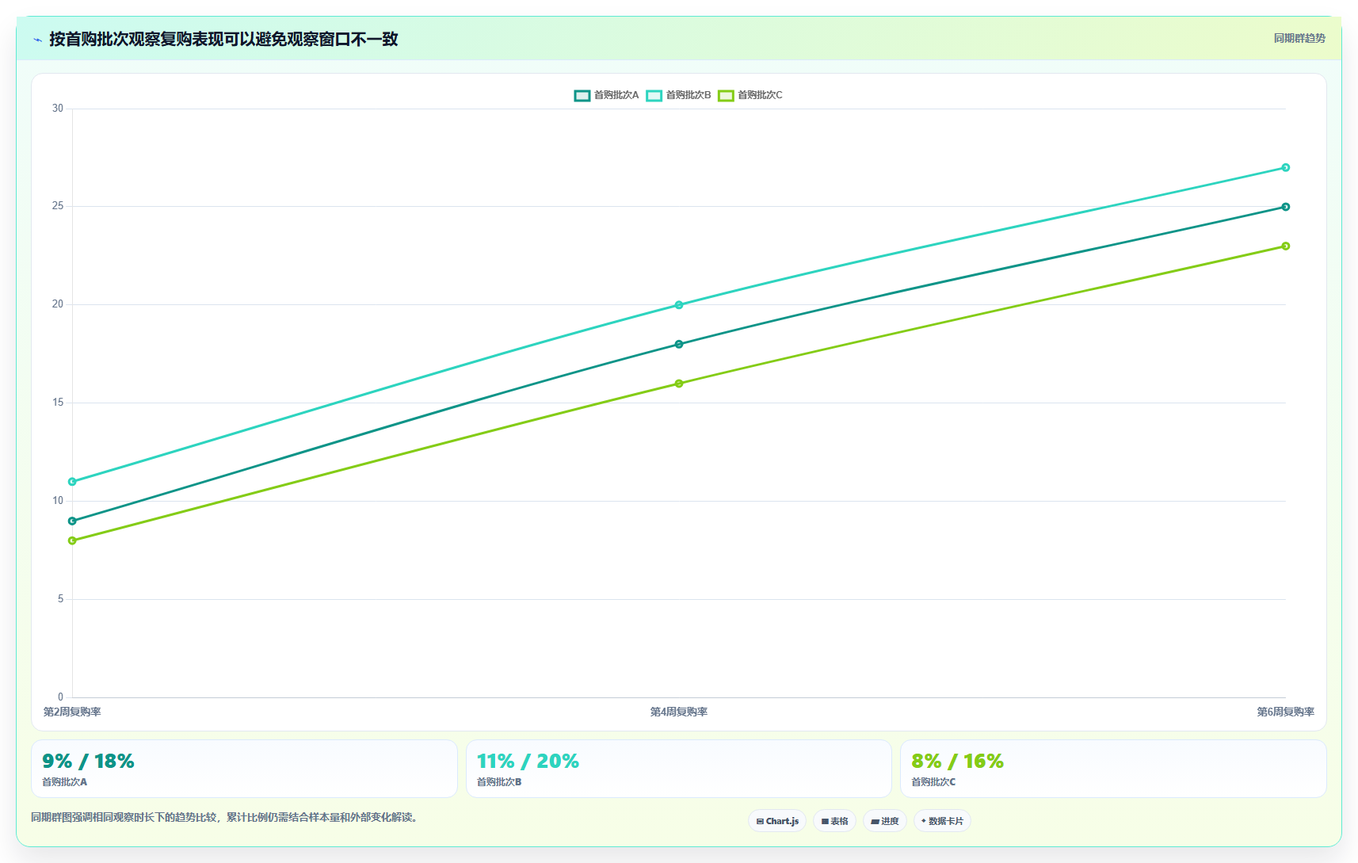The height and width of the screenshot is (863, 1358).
Task: Select batch C data point at 第4周复购率
Action: 679,384
